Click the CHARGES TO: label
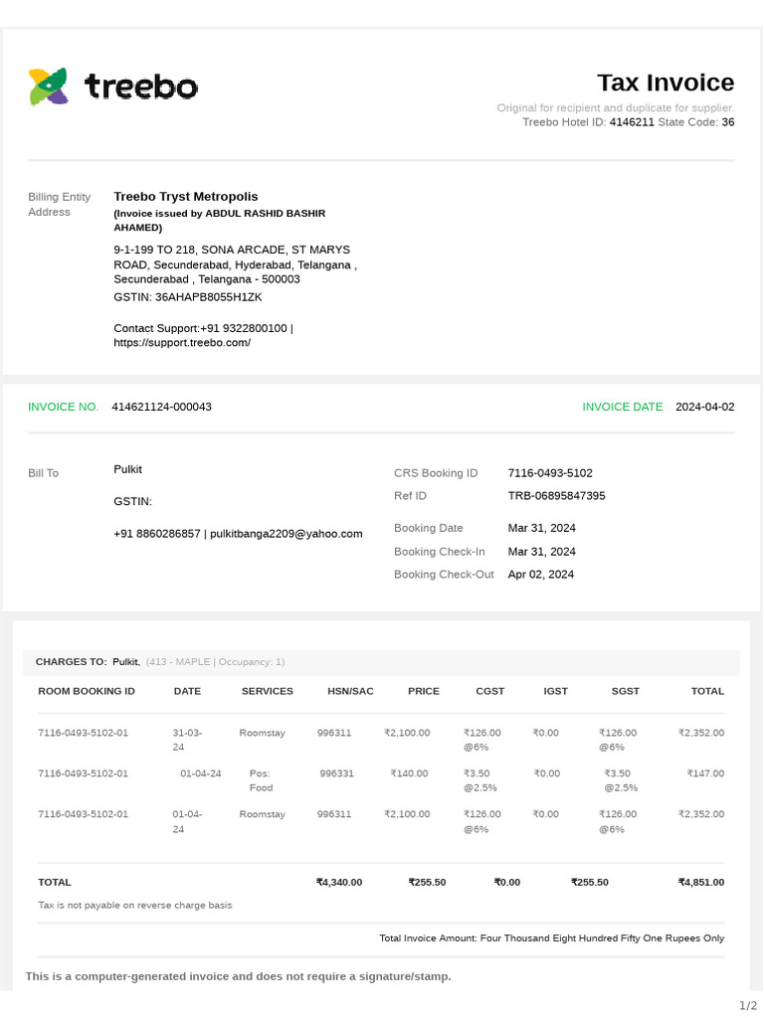This screenshot has width=764, height=1018. [71, 661]
